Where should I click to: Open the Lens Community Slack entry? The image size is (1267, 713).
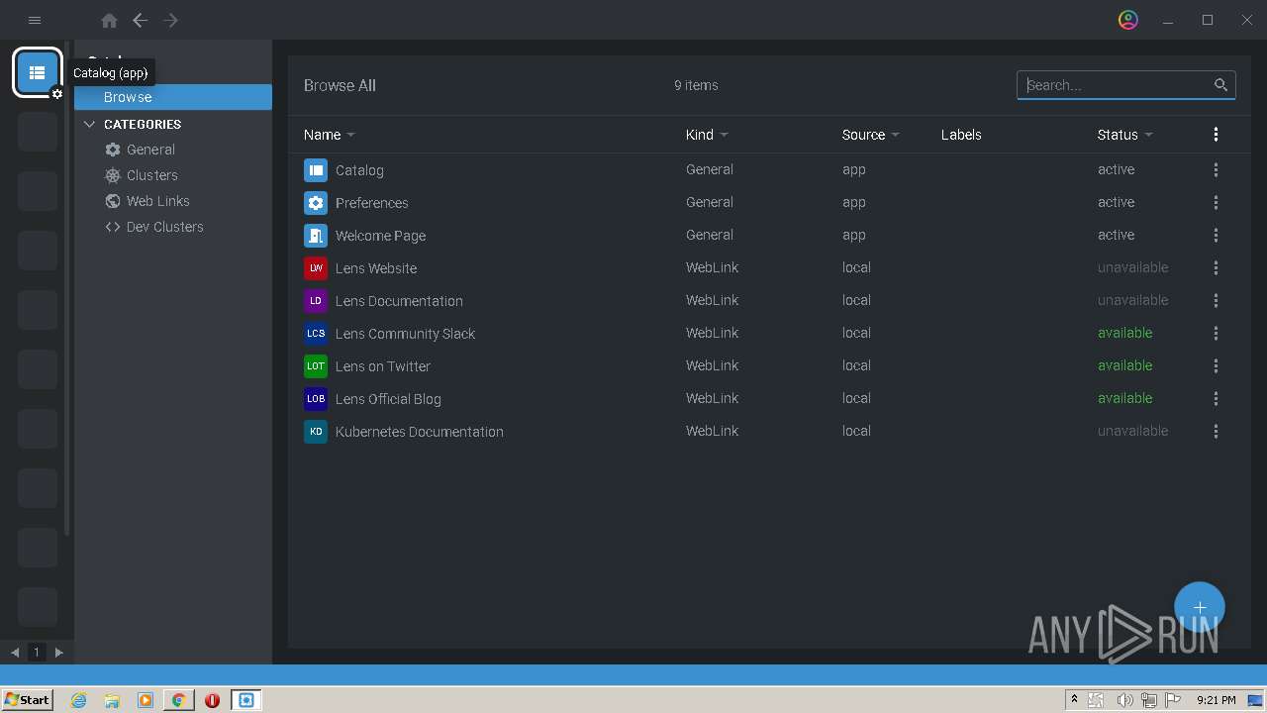[405, 334]
